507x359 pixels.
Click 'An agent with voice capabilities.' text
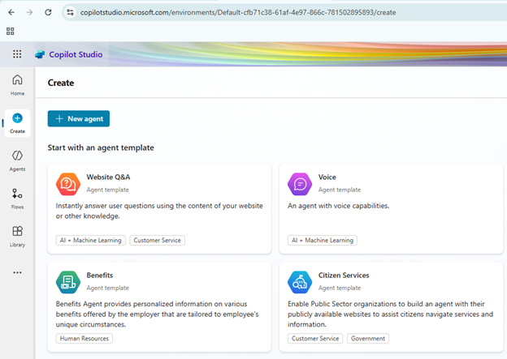point(338,206)
